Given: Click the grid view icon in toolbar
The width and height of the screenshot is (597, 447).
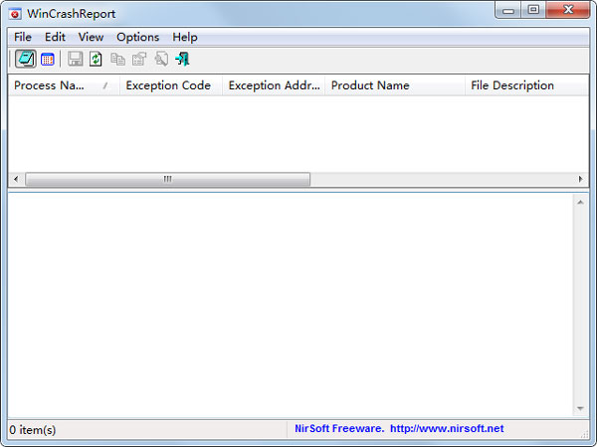Looking at the screenshot, I should (47, 60).
